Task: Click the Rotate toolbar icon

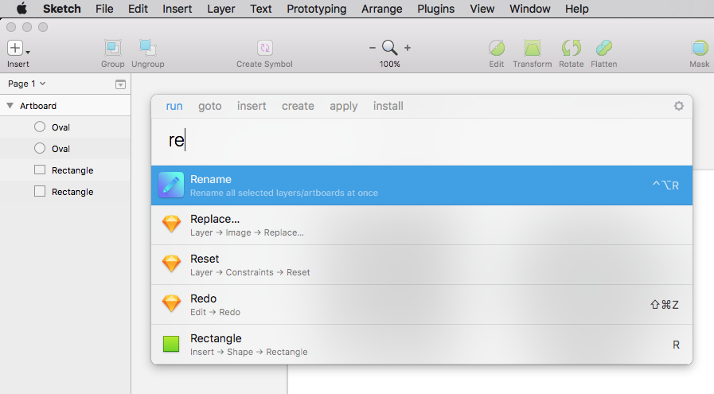Action: (571, 48)
